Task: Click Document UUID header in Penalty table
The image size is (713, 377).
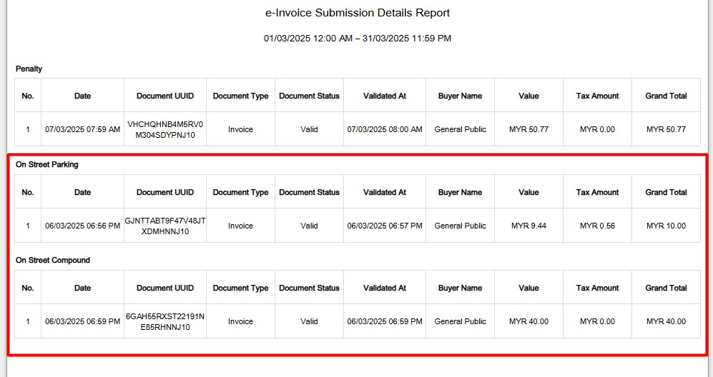Action: click(165, 96)
